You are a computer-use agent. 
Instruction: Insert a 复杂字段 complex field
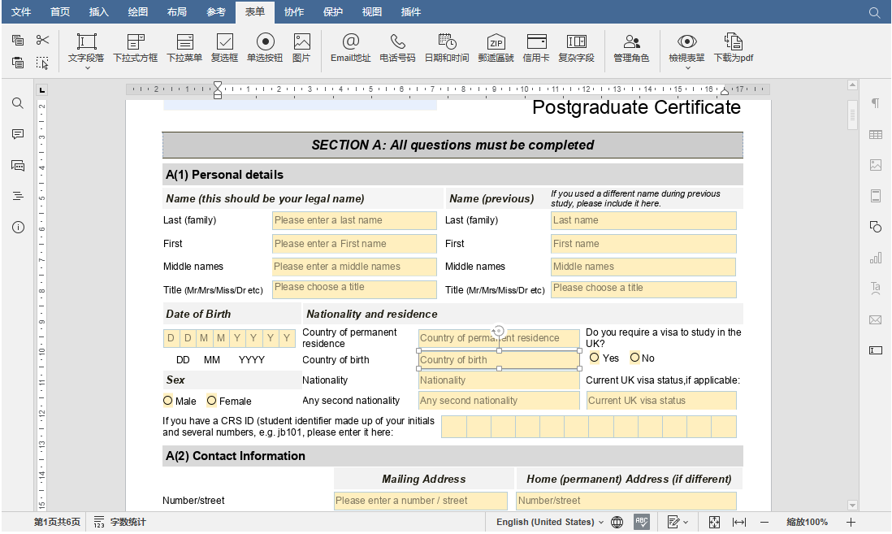pyautogui.click(x=576, y=47)
